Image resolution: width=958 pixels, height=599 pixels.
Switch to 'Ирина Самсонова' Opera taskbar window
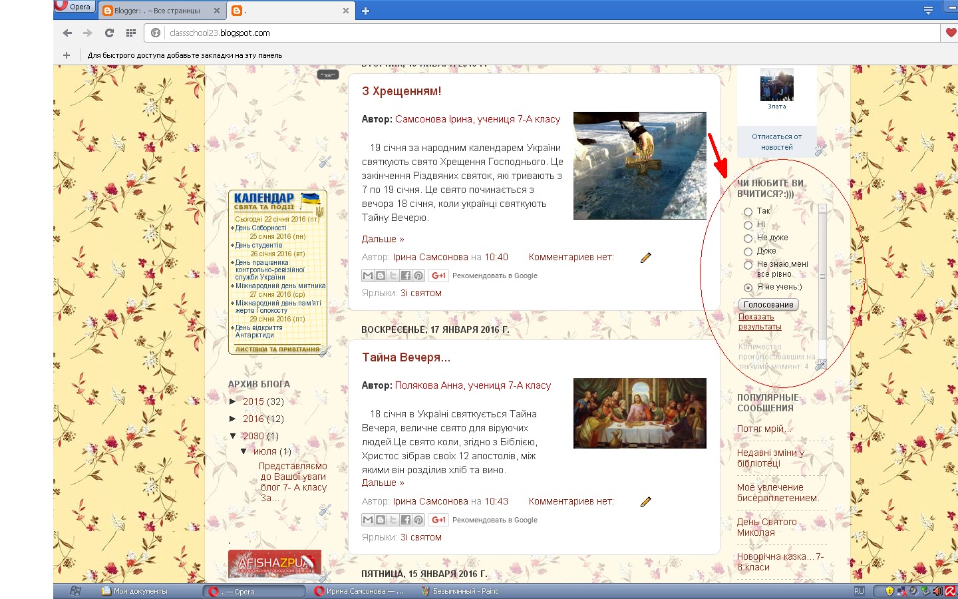point(359,591)
